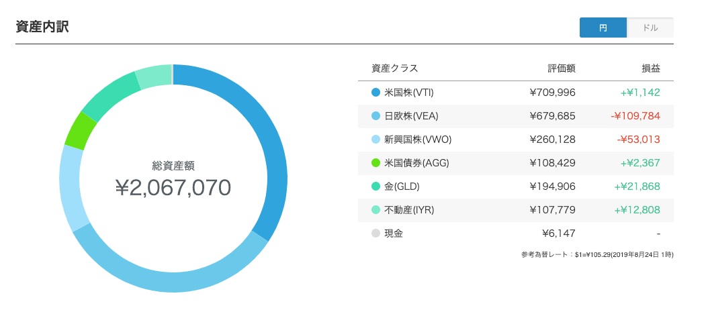708x312 pixels.
Task: Click the 損益 column header
Action: tap(650, 68)
